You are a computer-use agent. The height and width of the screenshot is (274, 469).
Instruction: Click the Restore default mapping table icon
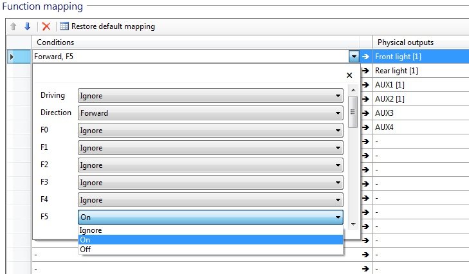click(x=64, y=26)
